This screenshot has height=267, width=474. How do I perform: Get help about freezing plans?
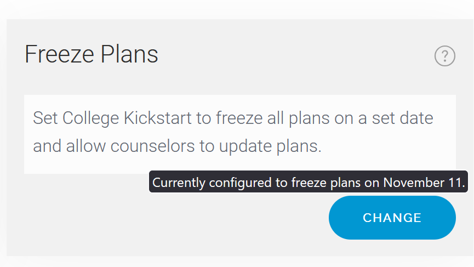pos(444,56)
